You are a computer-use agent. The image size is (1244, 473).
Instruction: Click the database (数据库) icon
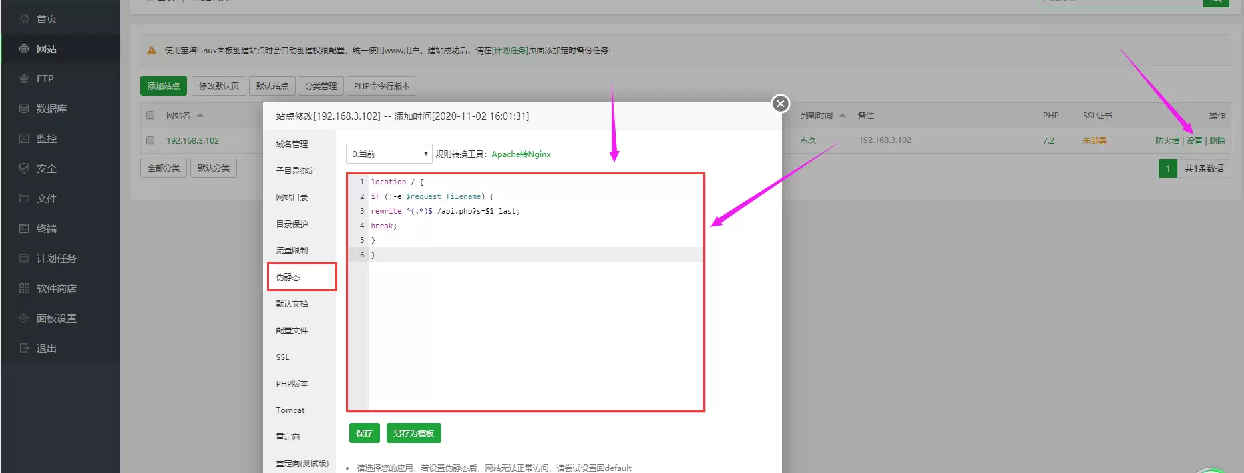coord(24,108)
